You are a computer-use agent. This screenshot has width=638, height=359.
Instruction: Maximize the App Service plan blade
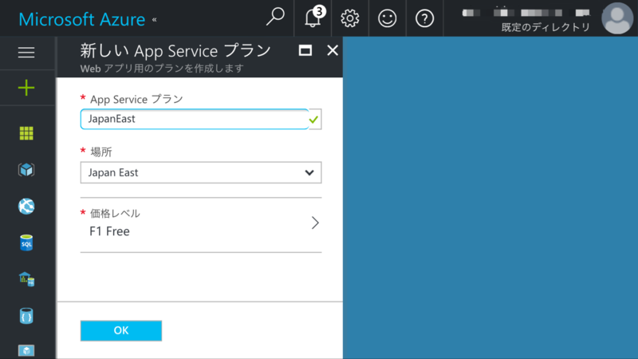pos(305,50)
